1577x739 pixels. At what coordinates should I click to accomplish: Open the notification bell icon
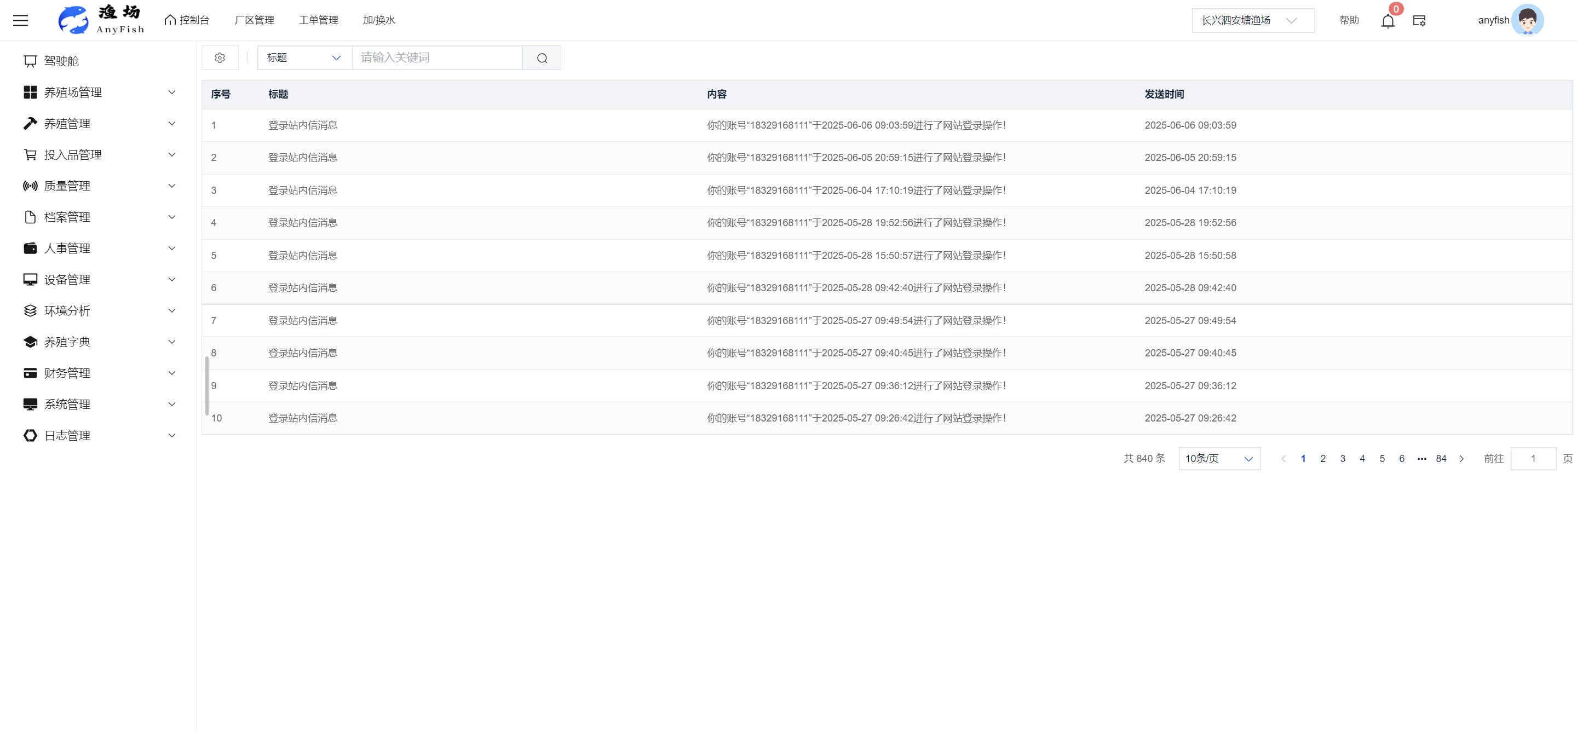(1387, 21)
